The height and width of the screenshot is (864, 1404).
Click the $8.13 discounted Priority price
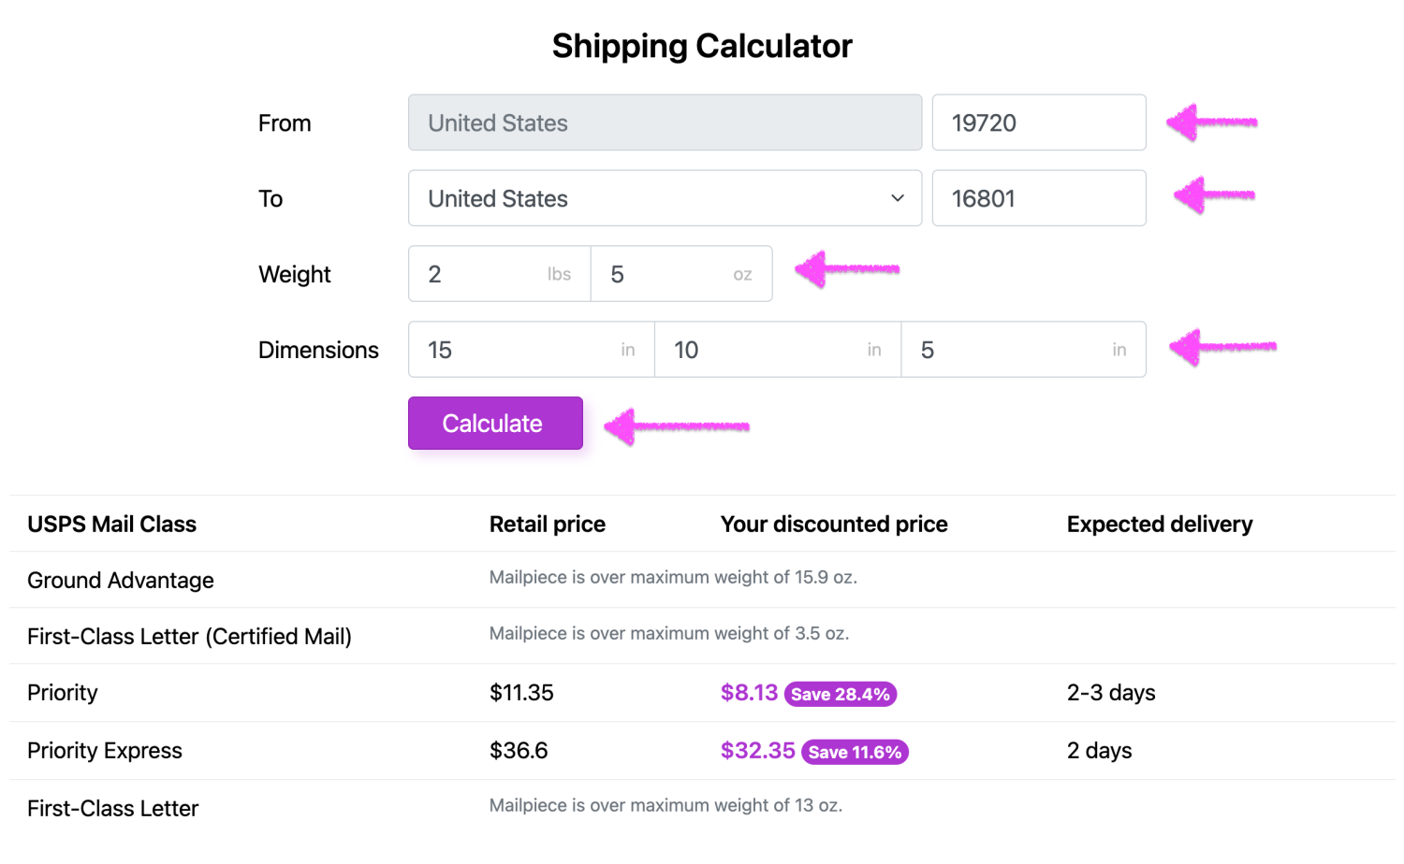click(749, 693)
